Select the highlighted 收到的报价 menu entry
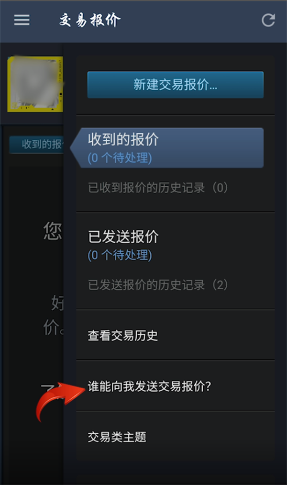Viewport: 287px width, 485px height. coord(167,148)
